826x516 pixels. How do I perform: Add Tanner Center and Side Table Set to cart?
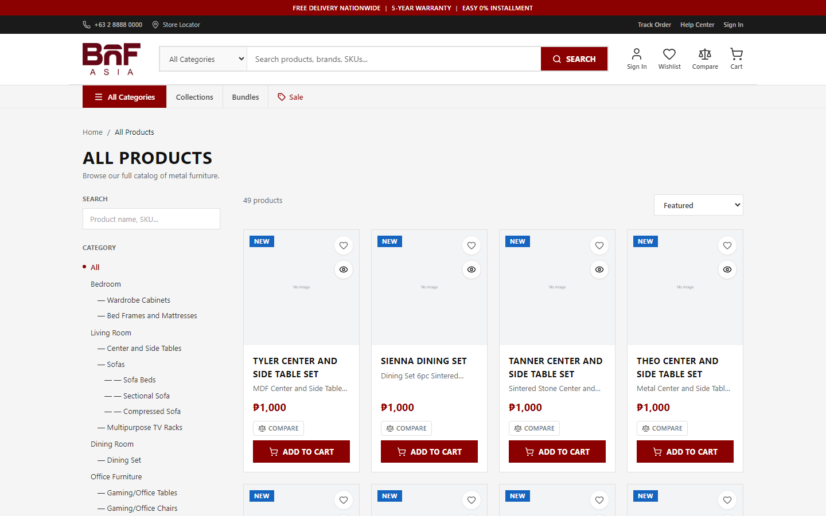click(557, 452)
